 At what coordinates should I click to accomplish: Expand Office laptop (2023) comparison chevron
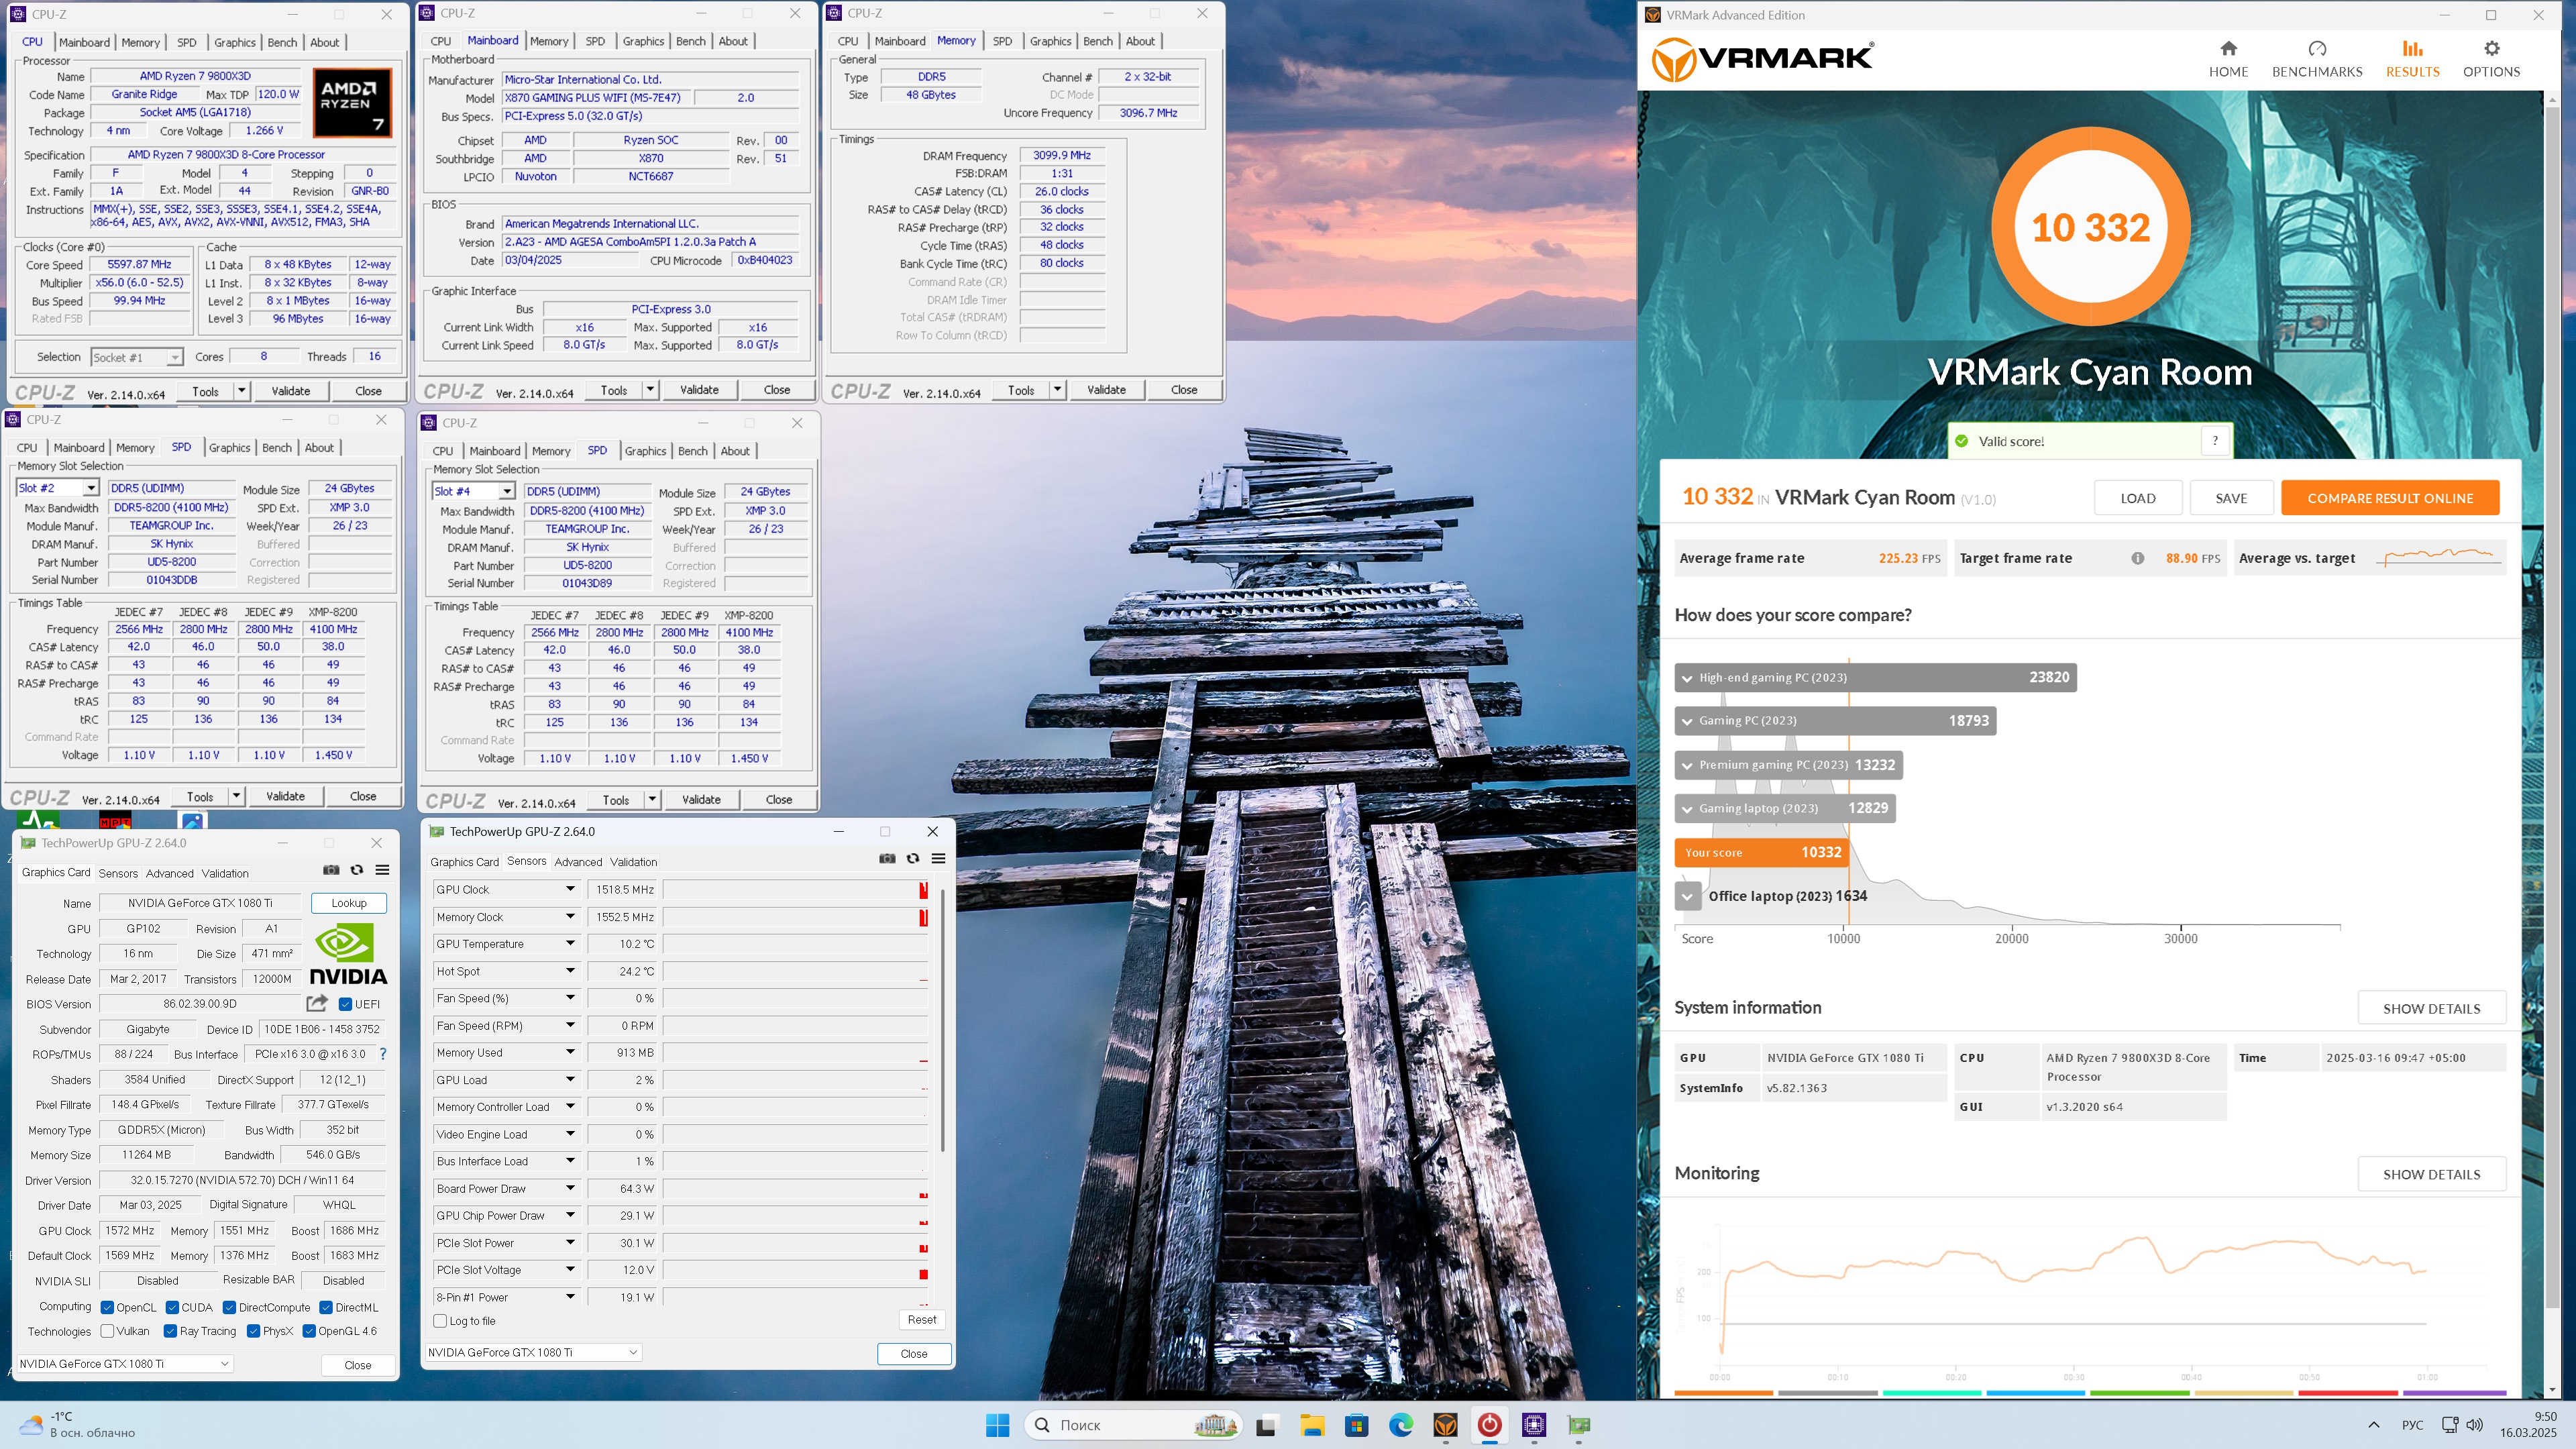point(1687,896)
